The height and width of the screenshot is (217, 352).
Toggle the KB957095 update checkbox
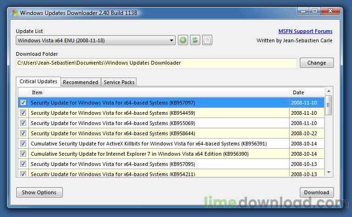[x=23, y=164]
